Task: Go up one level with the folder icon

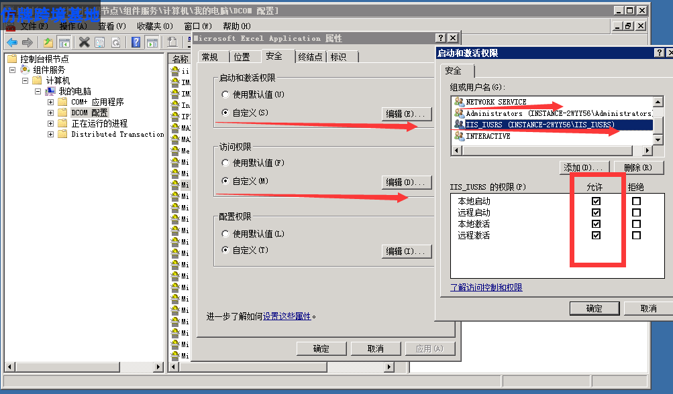Action: coord(48,42)
